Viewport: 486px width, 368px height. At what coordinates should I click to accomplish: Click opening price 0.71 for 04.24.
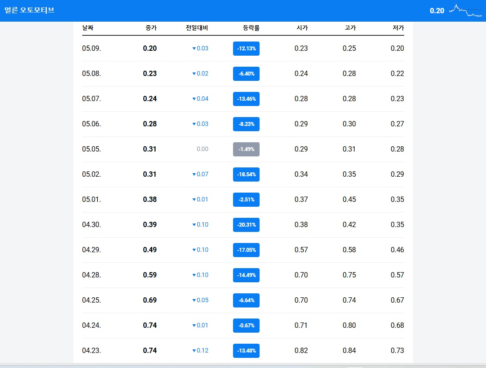coord(301,325)
